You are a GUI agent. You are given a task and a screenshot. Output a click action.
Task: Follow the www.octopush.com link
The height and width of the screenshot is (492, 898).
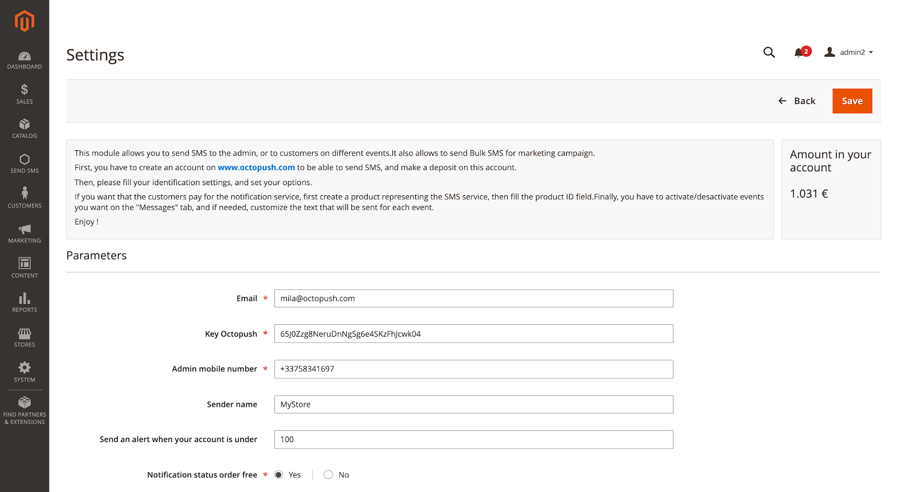pyautogui.click(x=256, y=167)
